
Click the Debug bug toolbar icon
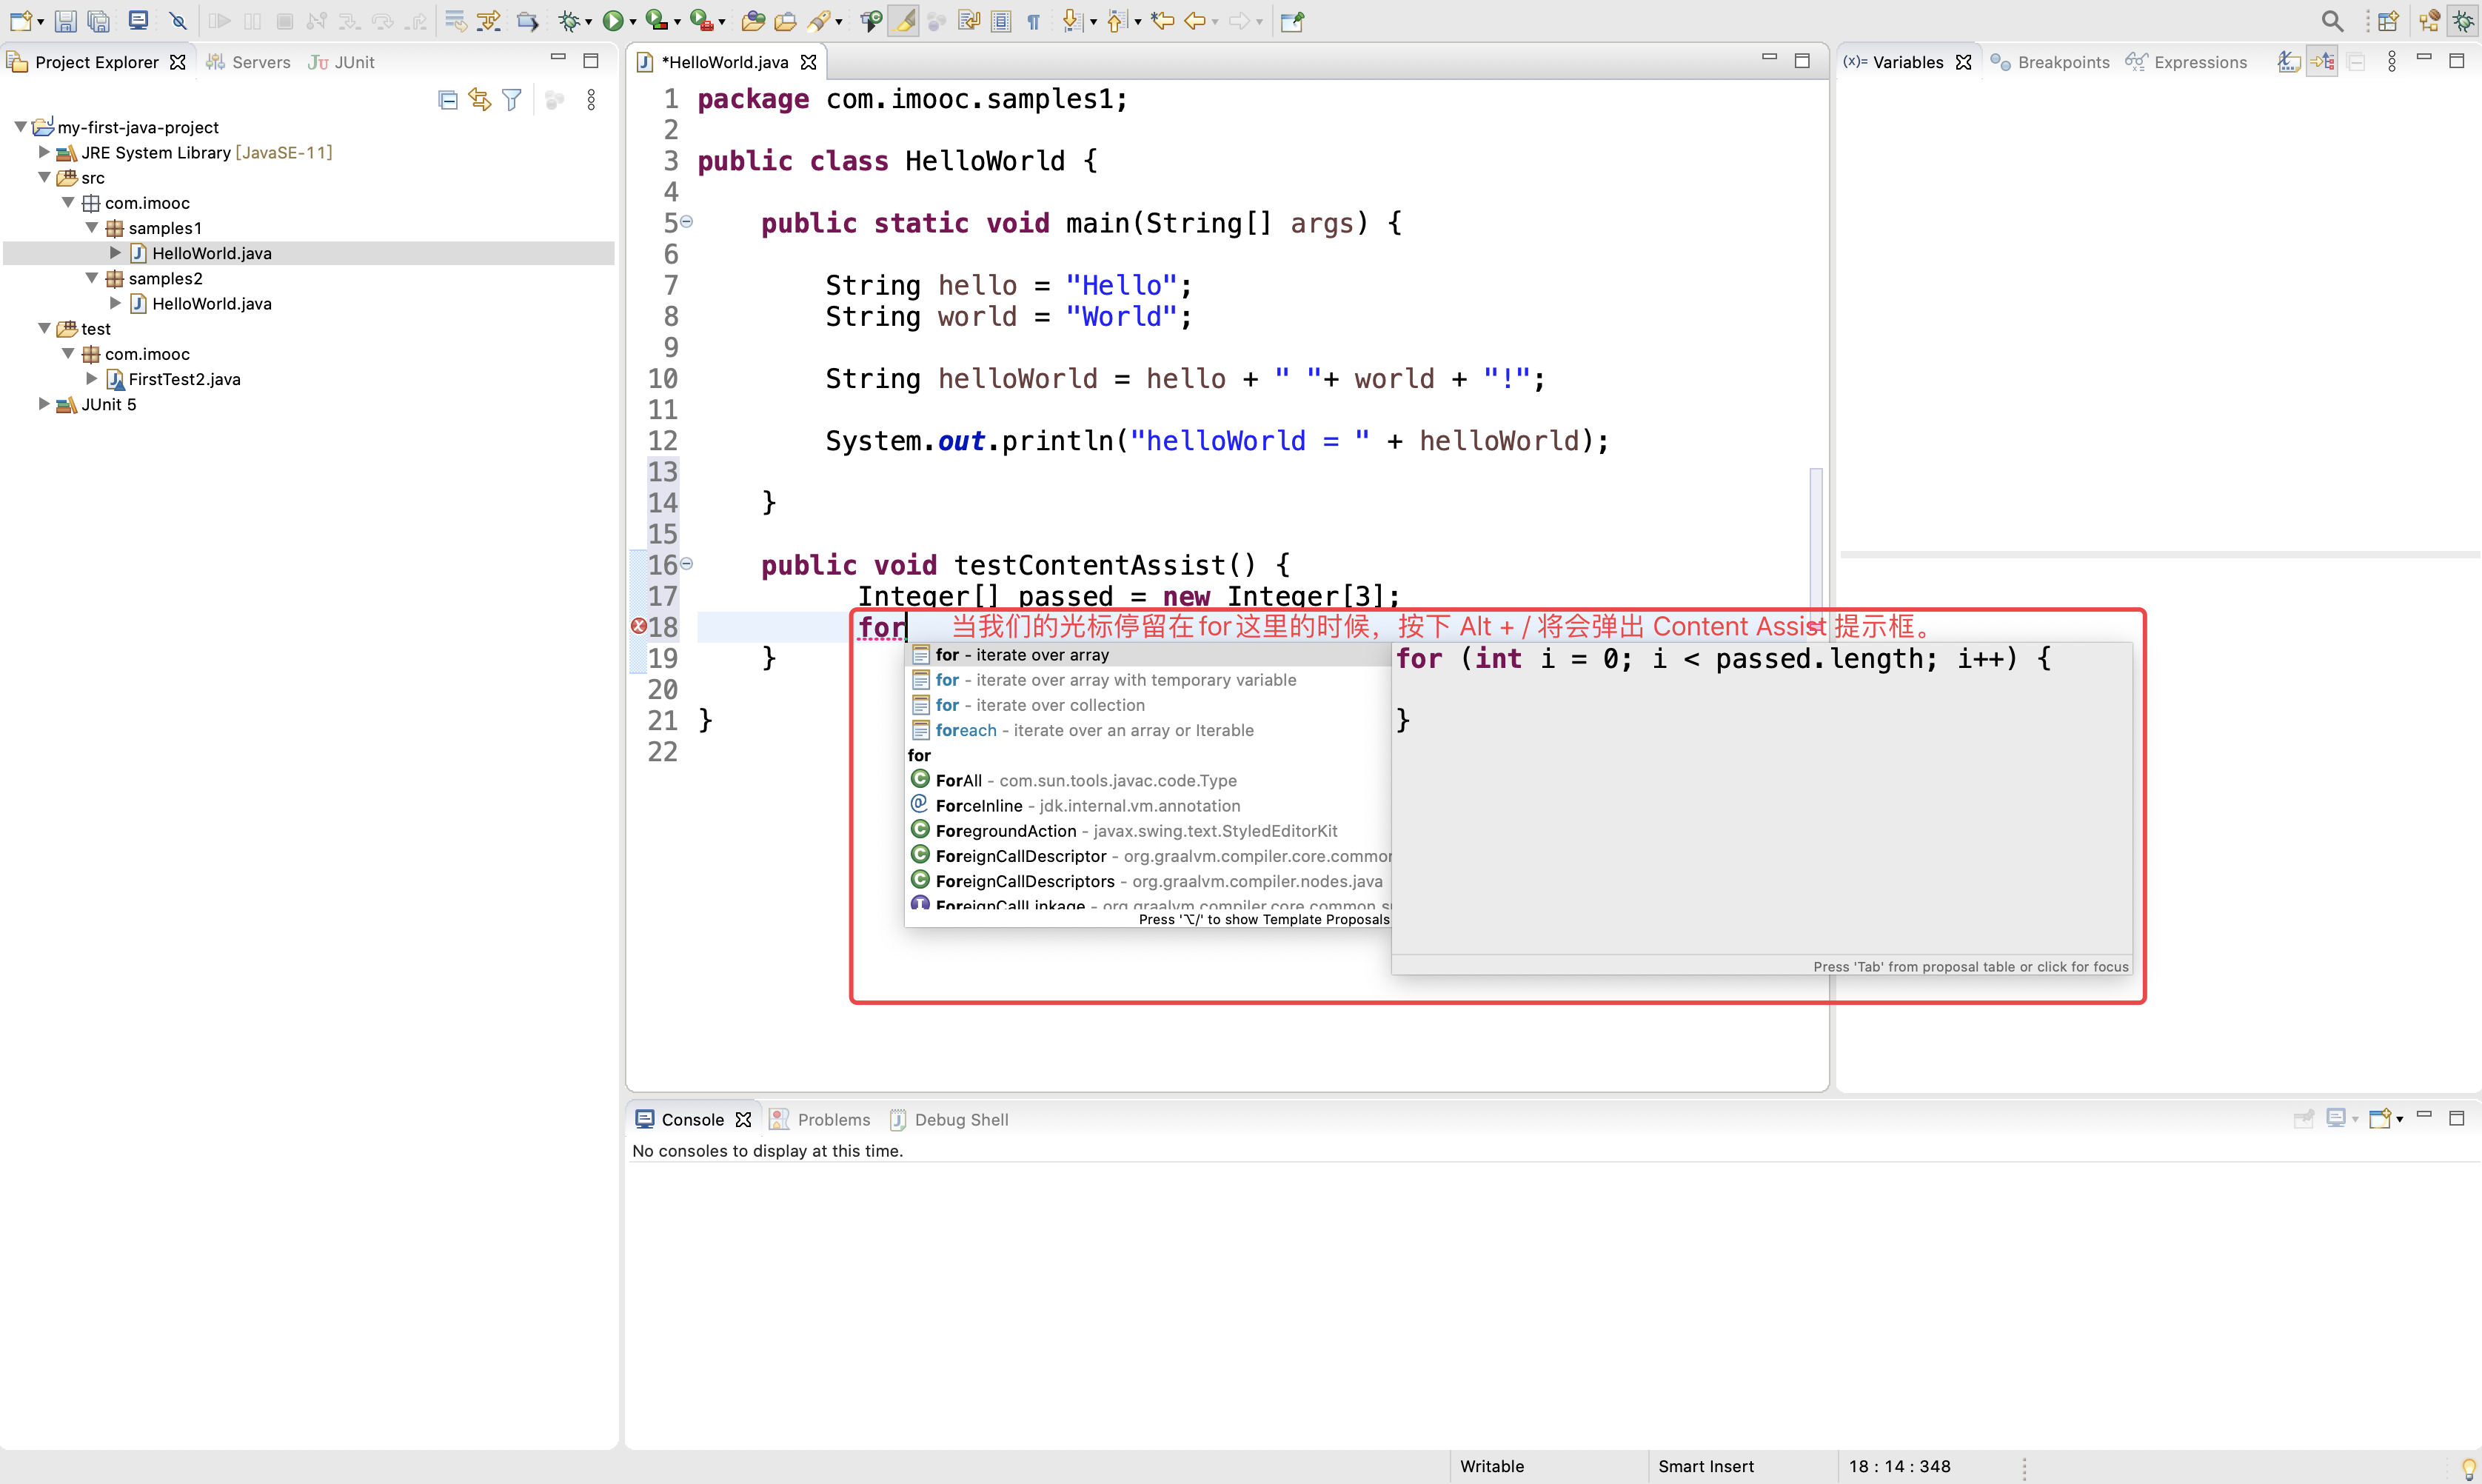[569, 20]
